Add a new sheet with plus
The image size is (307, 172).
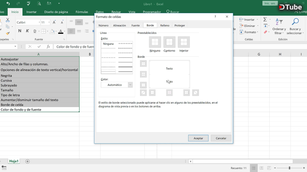point(27,161)
